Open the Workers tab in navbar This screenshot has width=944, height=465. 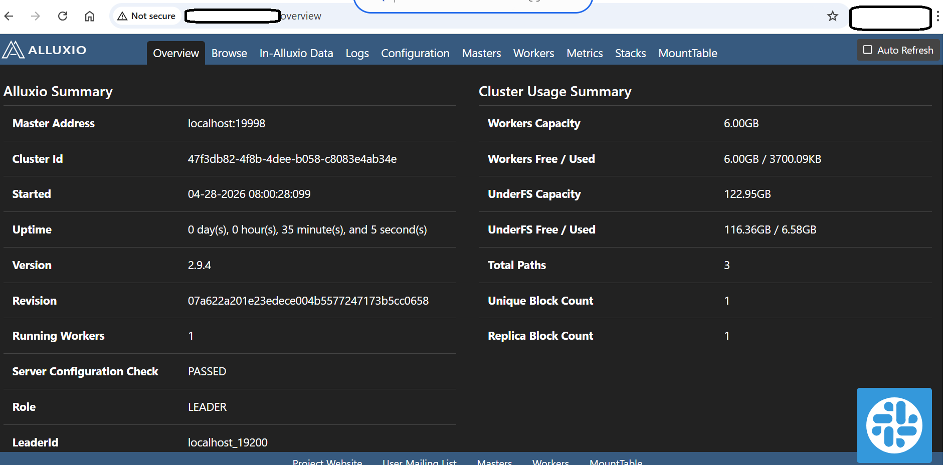pyautogui.click(x=533, y=53)
